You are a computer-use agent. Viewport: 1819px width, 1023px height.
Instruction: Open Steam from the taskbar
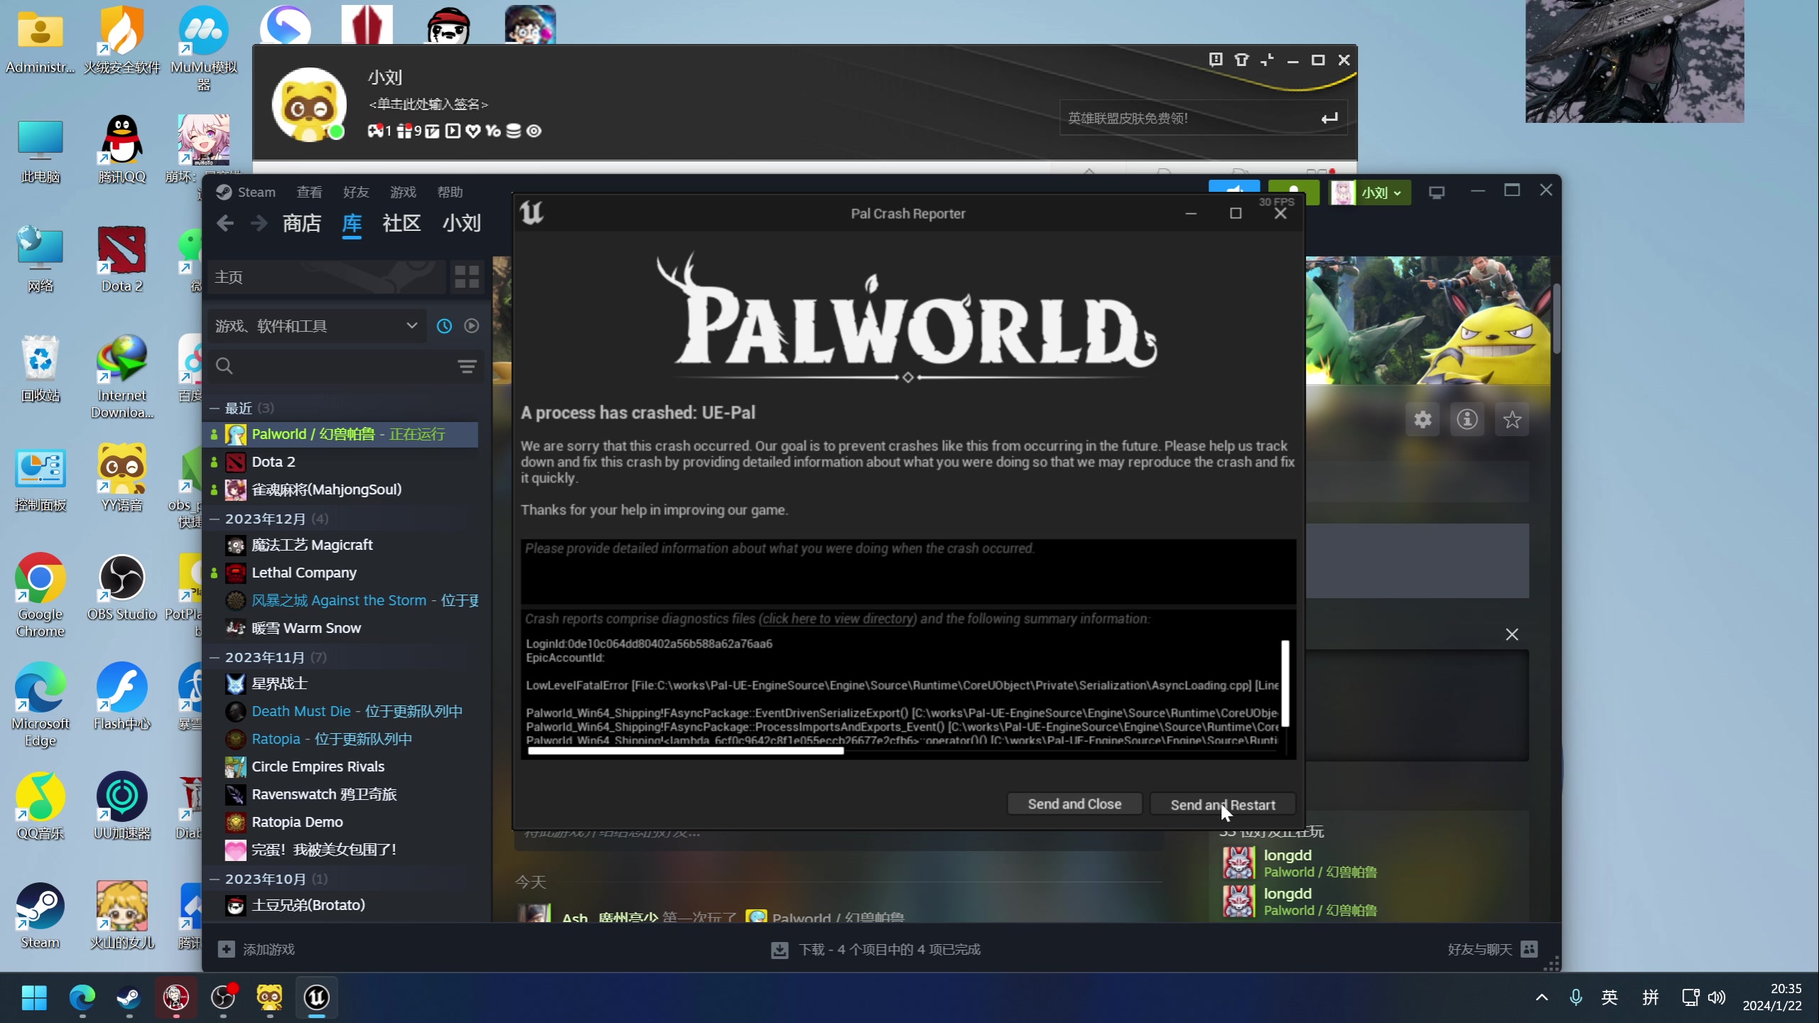[129, 998]
